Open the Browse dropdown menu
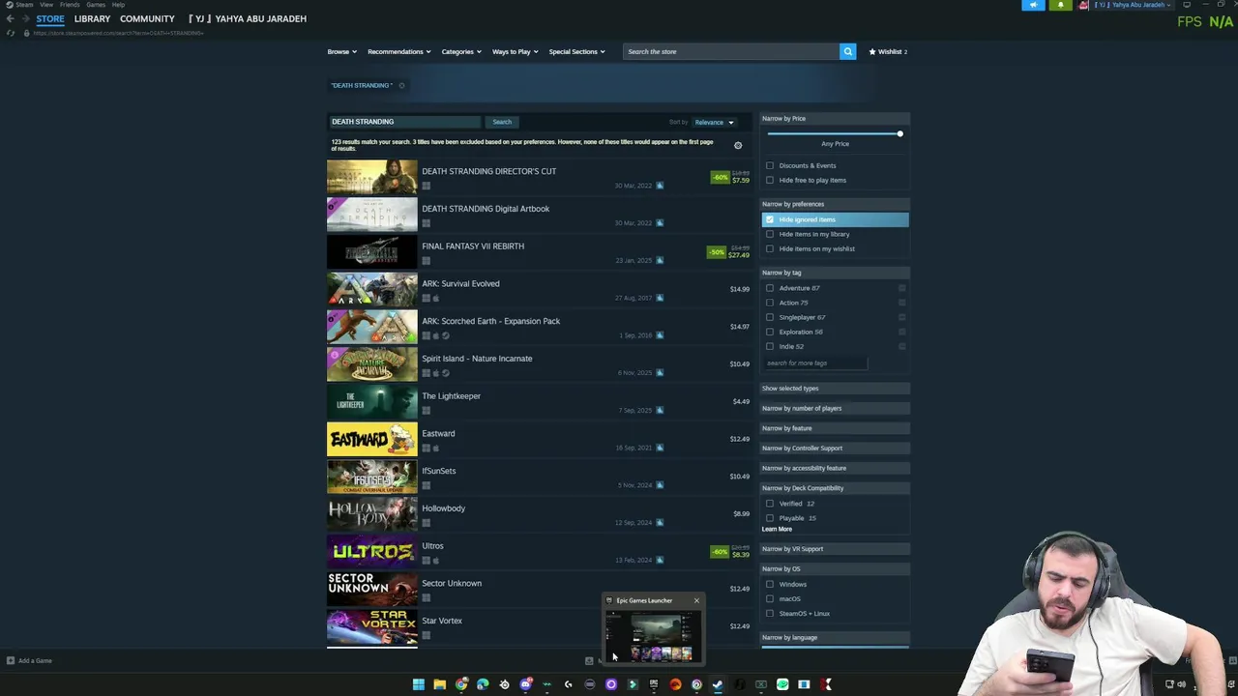 [x=341, y=51]
